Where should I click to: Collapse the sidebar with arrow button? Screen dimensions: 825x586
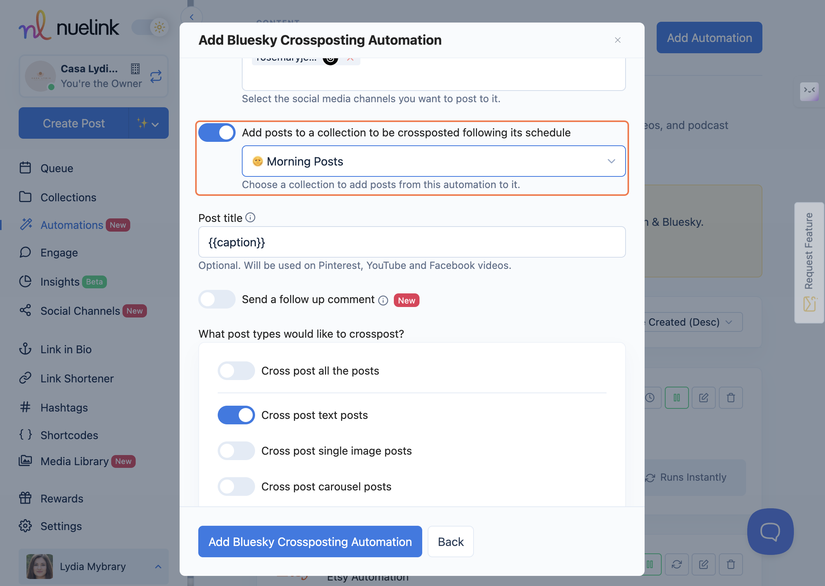pyautogui.click(x=192, y=17)
